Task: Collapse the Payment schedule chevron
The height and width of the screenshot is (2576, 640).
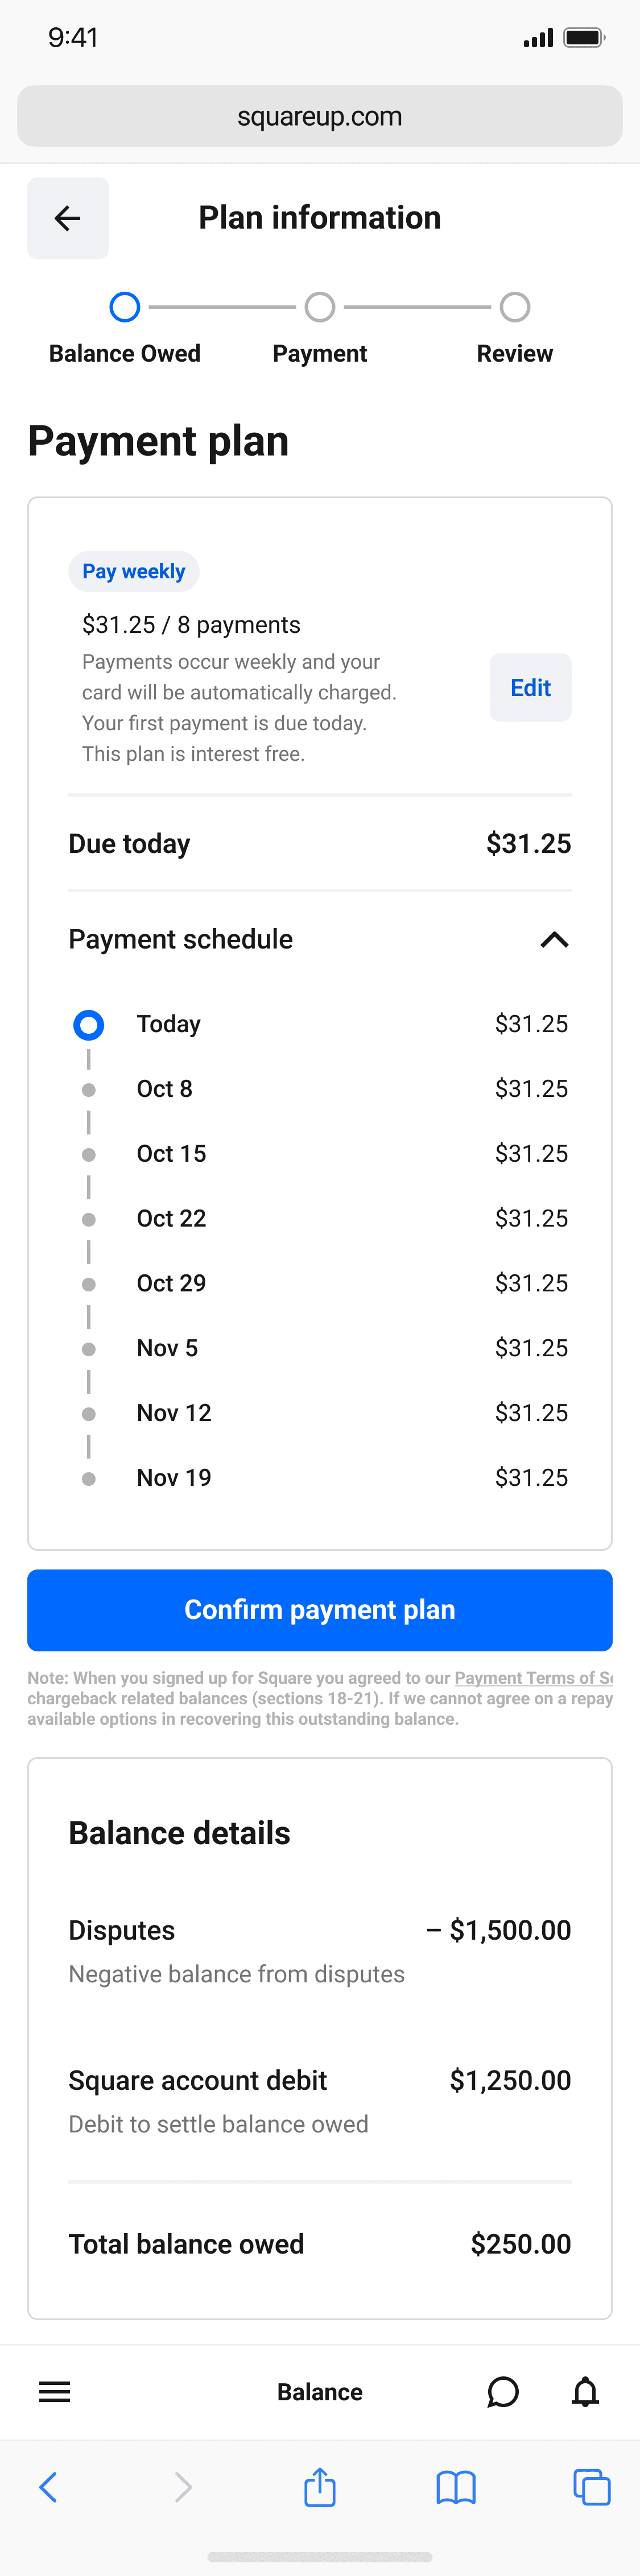Action: point(554,940)
